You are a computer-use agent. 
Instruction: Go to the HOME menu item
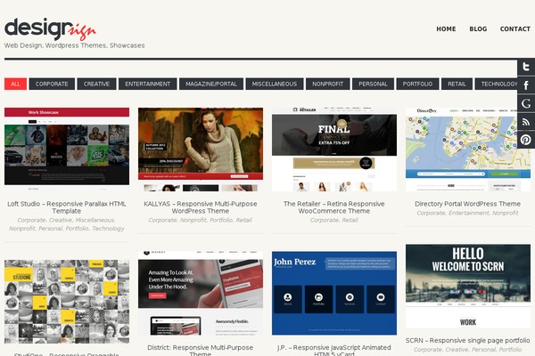click(x=446, y=29)
